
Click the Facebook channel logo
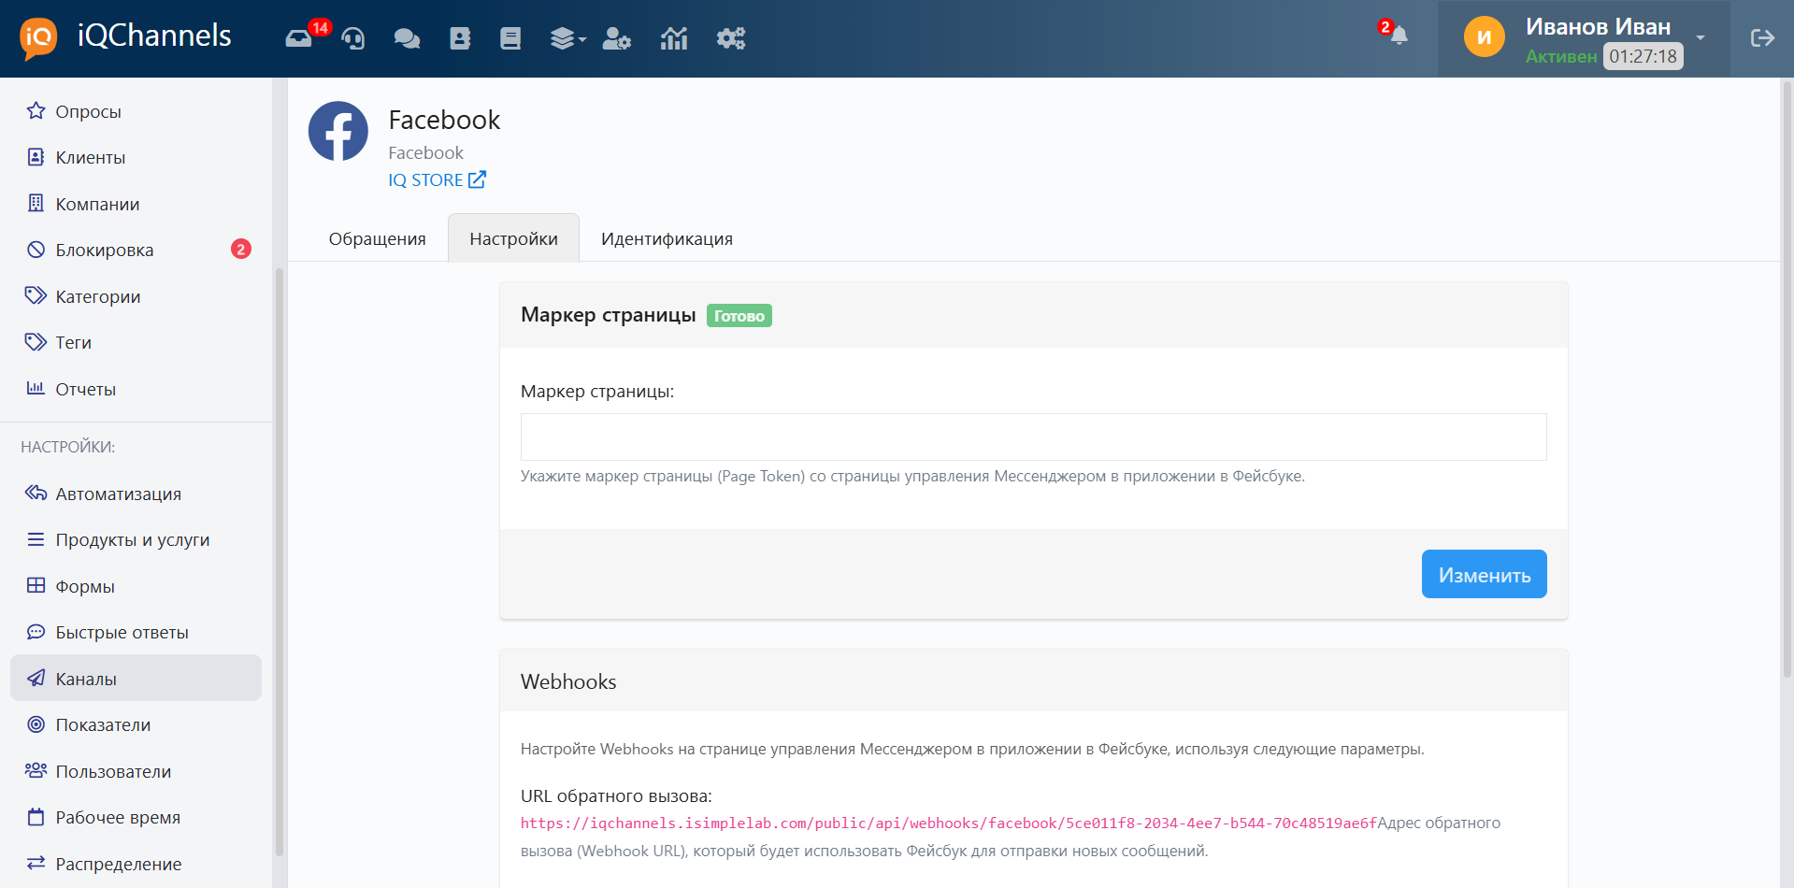[x=338, y=131]
